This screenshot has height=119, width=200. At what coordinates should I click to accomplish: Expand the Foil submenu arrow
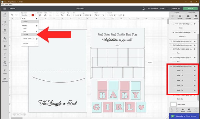[36, 32]
